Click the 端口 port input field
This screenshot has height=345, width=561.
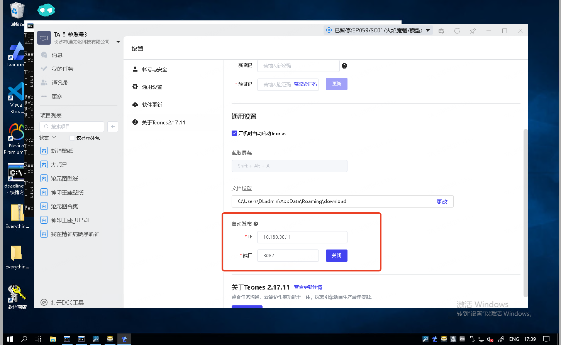288,256
